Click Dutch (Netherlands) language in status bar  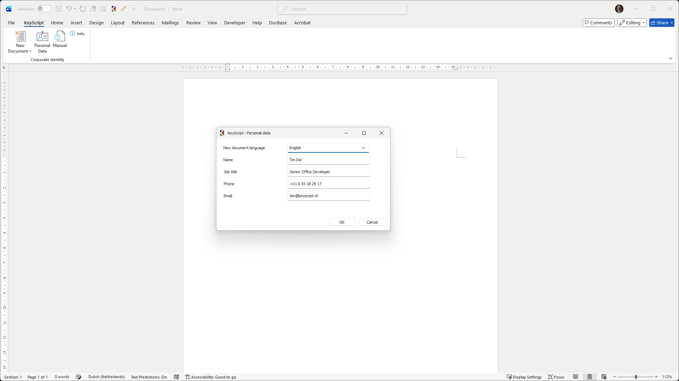106,377
